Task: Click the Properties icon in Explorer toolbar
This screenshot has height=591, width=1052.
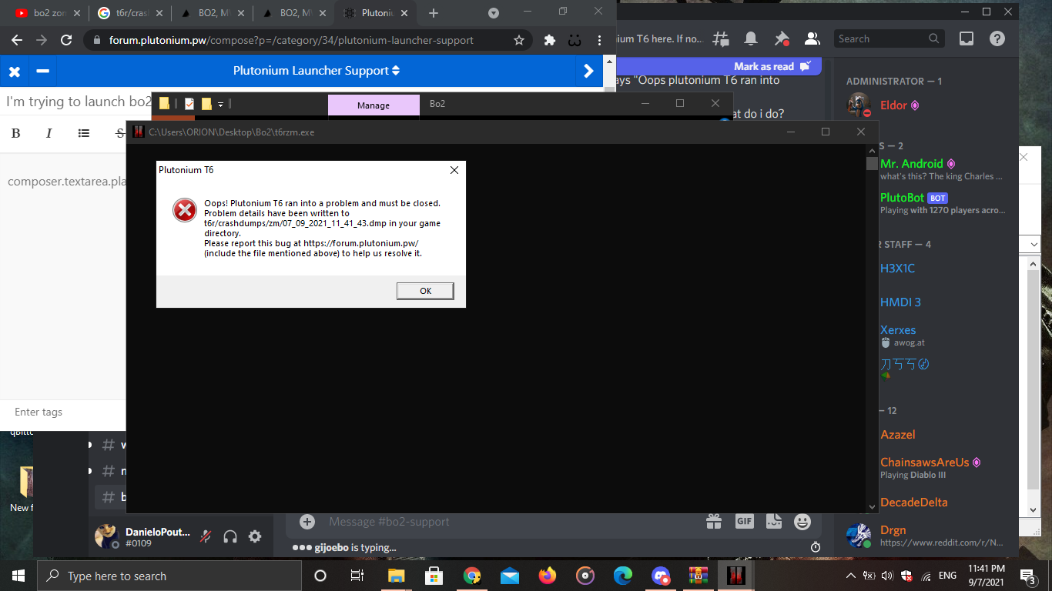Action: click(189, 104)
